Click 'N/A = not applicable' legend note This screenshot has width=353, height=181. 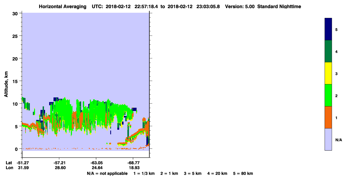[107, 173]
